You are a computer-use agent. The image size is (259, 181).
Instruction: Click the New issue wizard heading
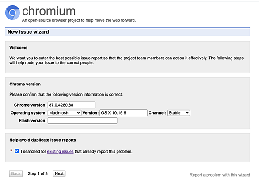click(28, 32)
